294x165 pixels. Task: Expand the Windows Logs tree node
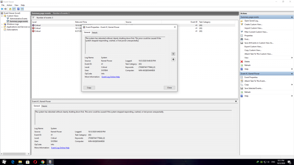pyautogui.click(x=2, y=24)
